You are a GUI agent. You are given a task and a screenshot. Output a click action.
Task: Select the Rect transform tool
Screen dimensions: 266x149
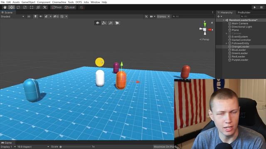point(32,7)
